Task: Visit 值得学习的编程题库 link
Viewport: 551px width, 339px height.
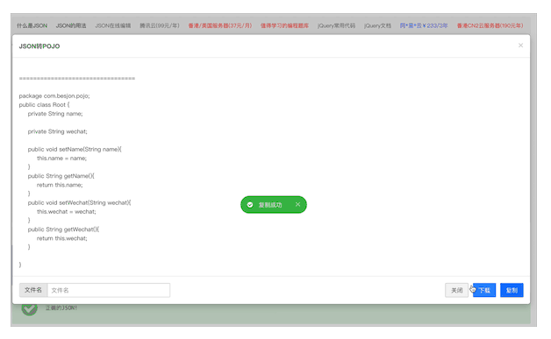Action: point(284,25)
